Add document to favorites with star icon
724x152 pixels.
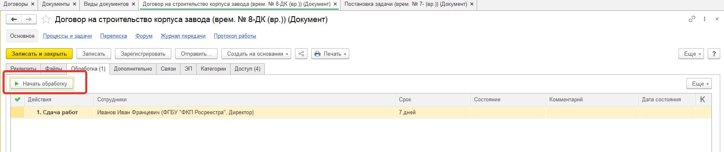pos(46,20)
